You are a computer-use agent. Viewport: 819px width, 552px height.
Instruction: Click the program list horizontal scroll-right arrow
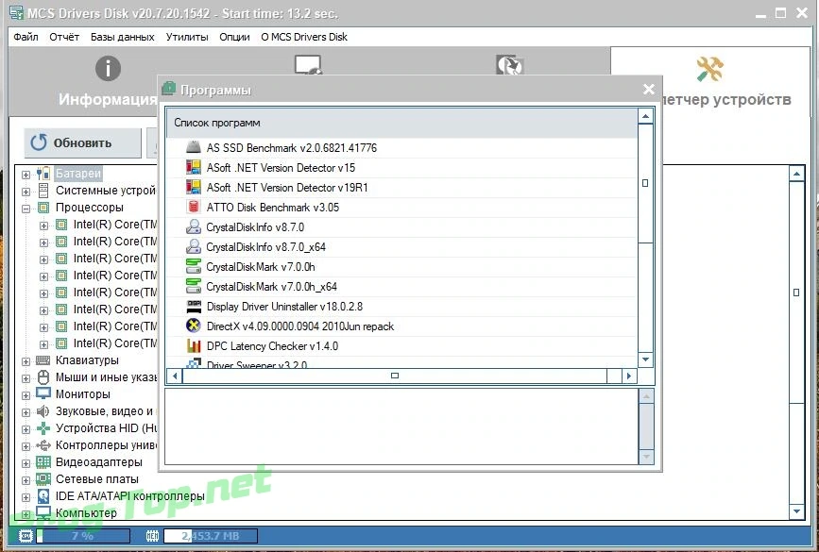pos(629,376)
